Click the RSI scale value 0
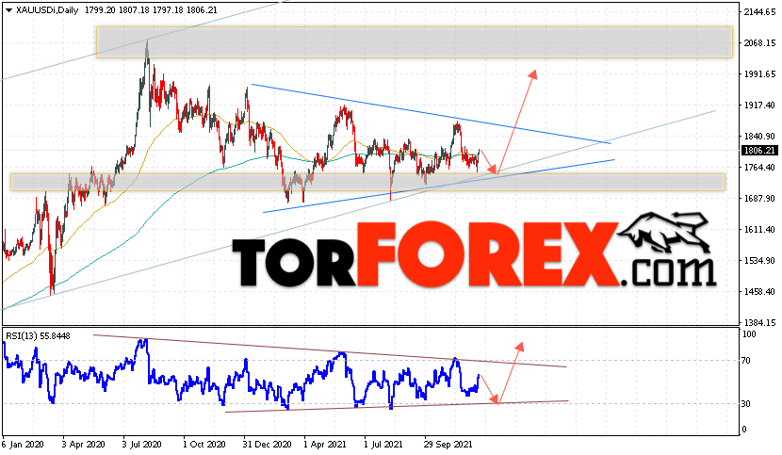 [745, 429]
